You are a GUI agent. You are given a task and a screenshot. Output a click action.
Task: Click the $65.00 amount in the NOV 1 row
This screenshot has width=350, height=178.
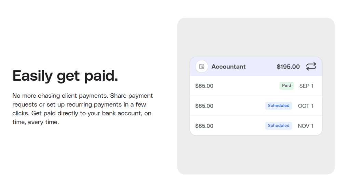[x=204, y=126]
